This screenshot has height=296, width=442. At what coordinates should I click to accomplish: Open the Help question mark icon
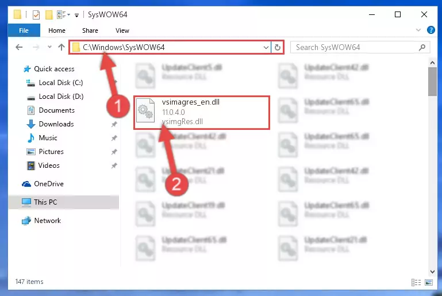431,30
